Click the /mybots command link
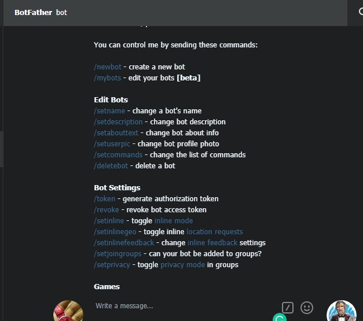The image size is (363, 321). click(108, 78)
